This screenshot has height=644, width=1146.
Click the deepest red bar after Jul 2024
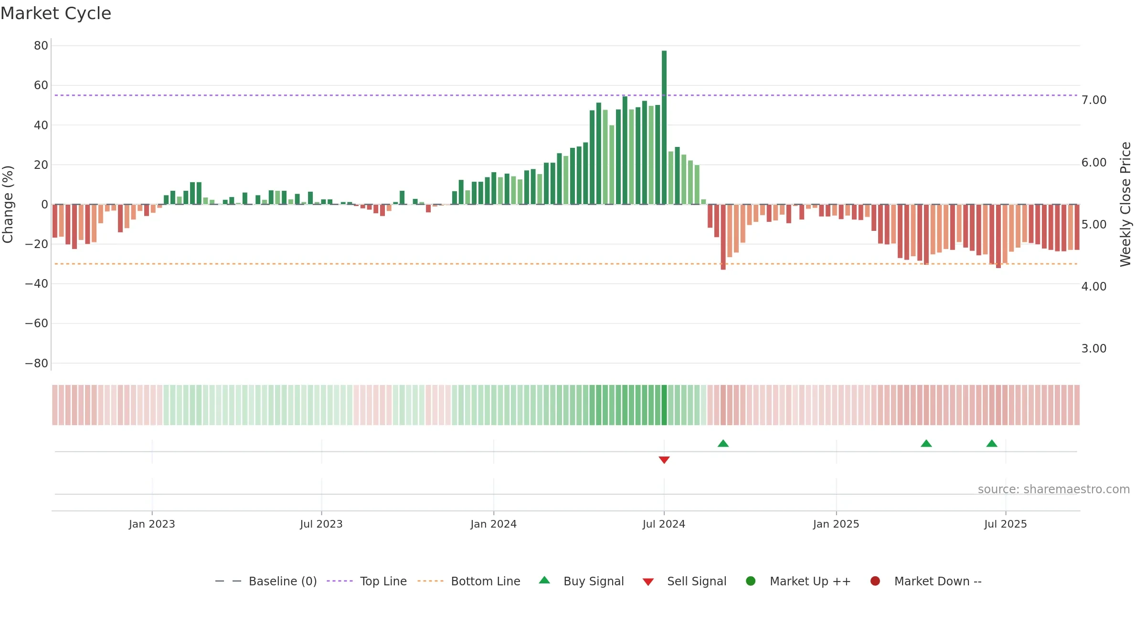pyautogui.click(x=723, y=237)
